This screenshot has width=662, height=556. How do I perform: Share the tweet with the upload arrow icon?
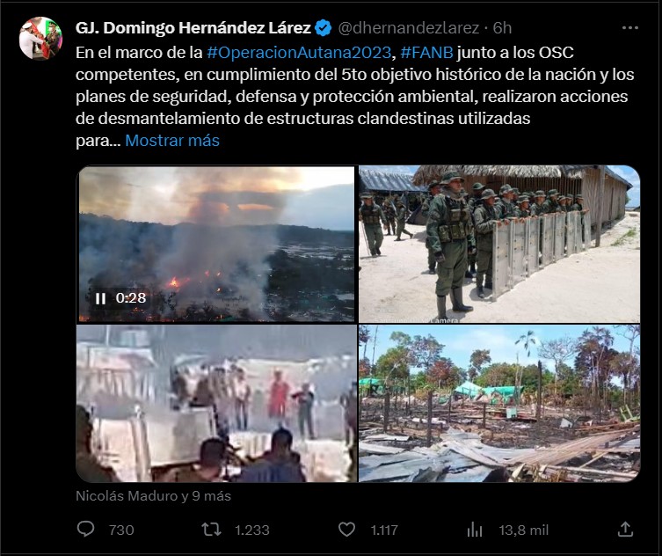pyautogui.click(x=625, y=529)
